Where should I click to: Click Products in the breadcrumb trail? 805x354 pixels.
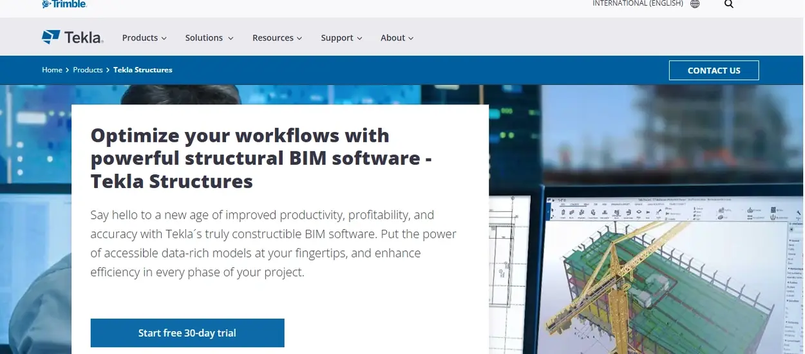tap(88, 70)
